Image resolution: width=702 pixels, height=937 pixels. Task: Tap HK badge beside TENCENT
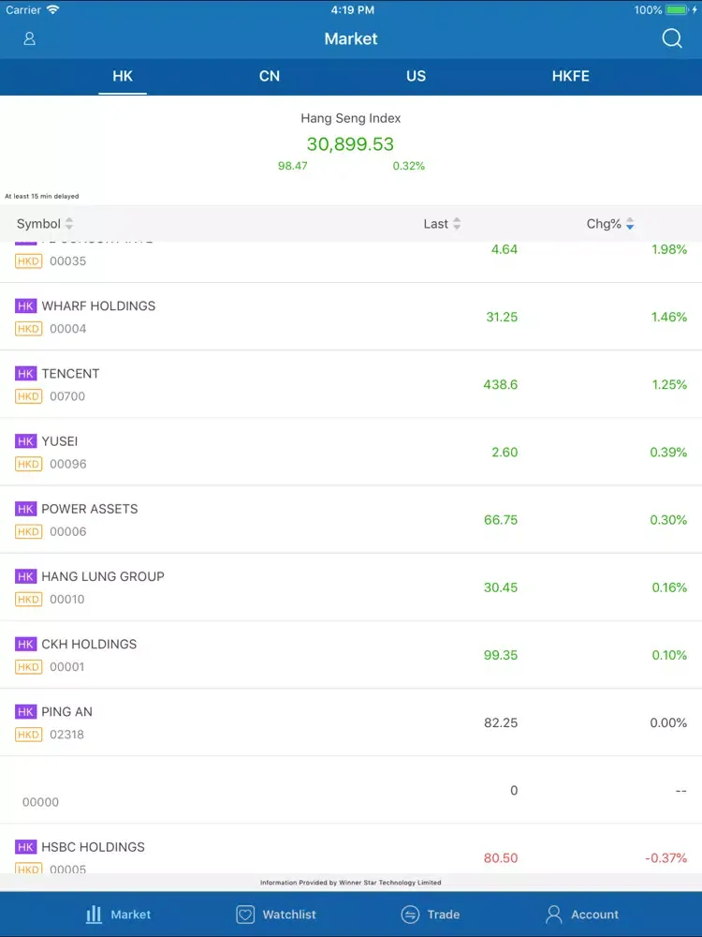pos(25,374)
